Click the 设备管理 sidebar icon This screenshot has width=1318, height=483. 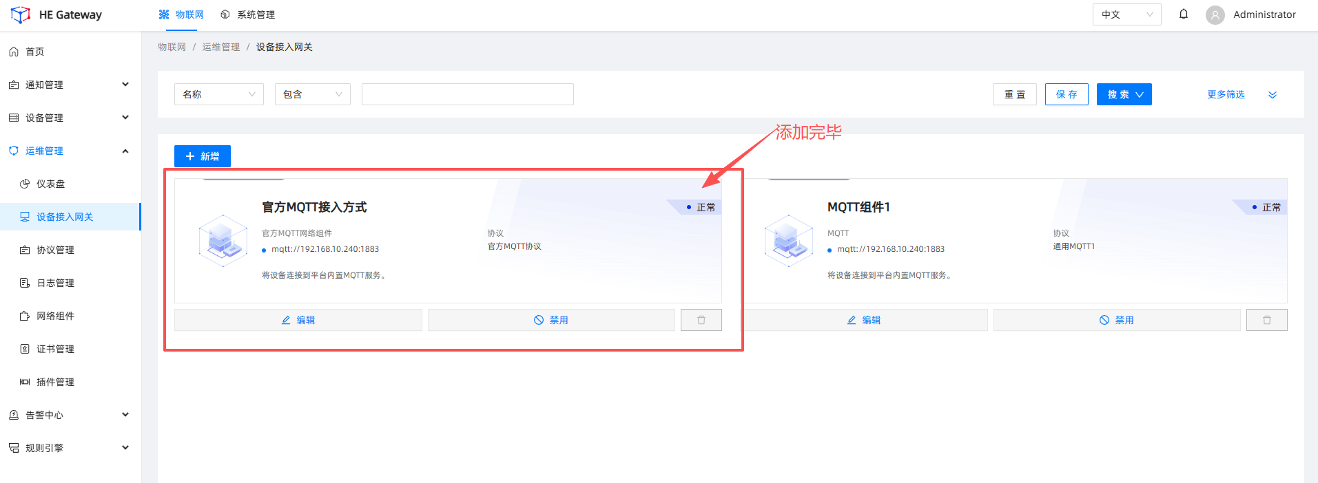[14, 118]
